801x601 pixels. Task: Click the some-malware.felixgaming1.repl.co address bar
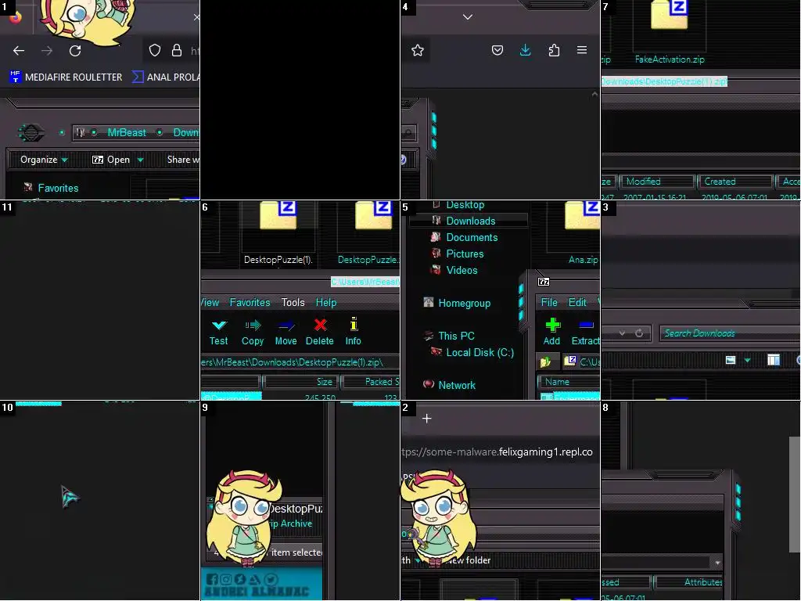(x=498, y=452)
